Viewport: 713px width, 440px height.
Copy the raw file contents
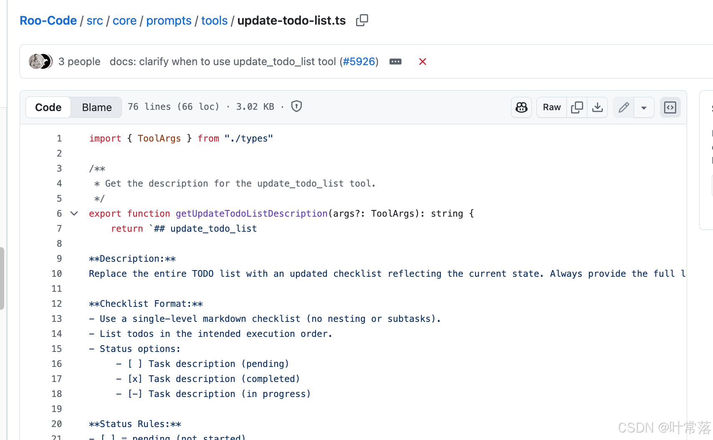577,107
